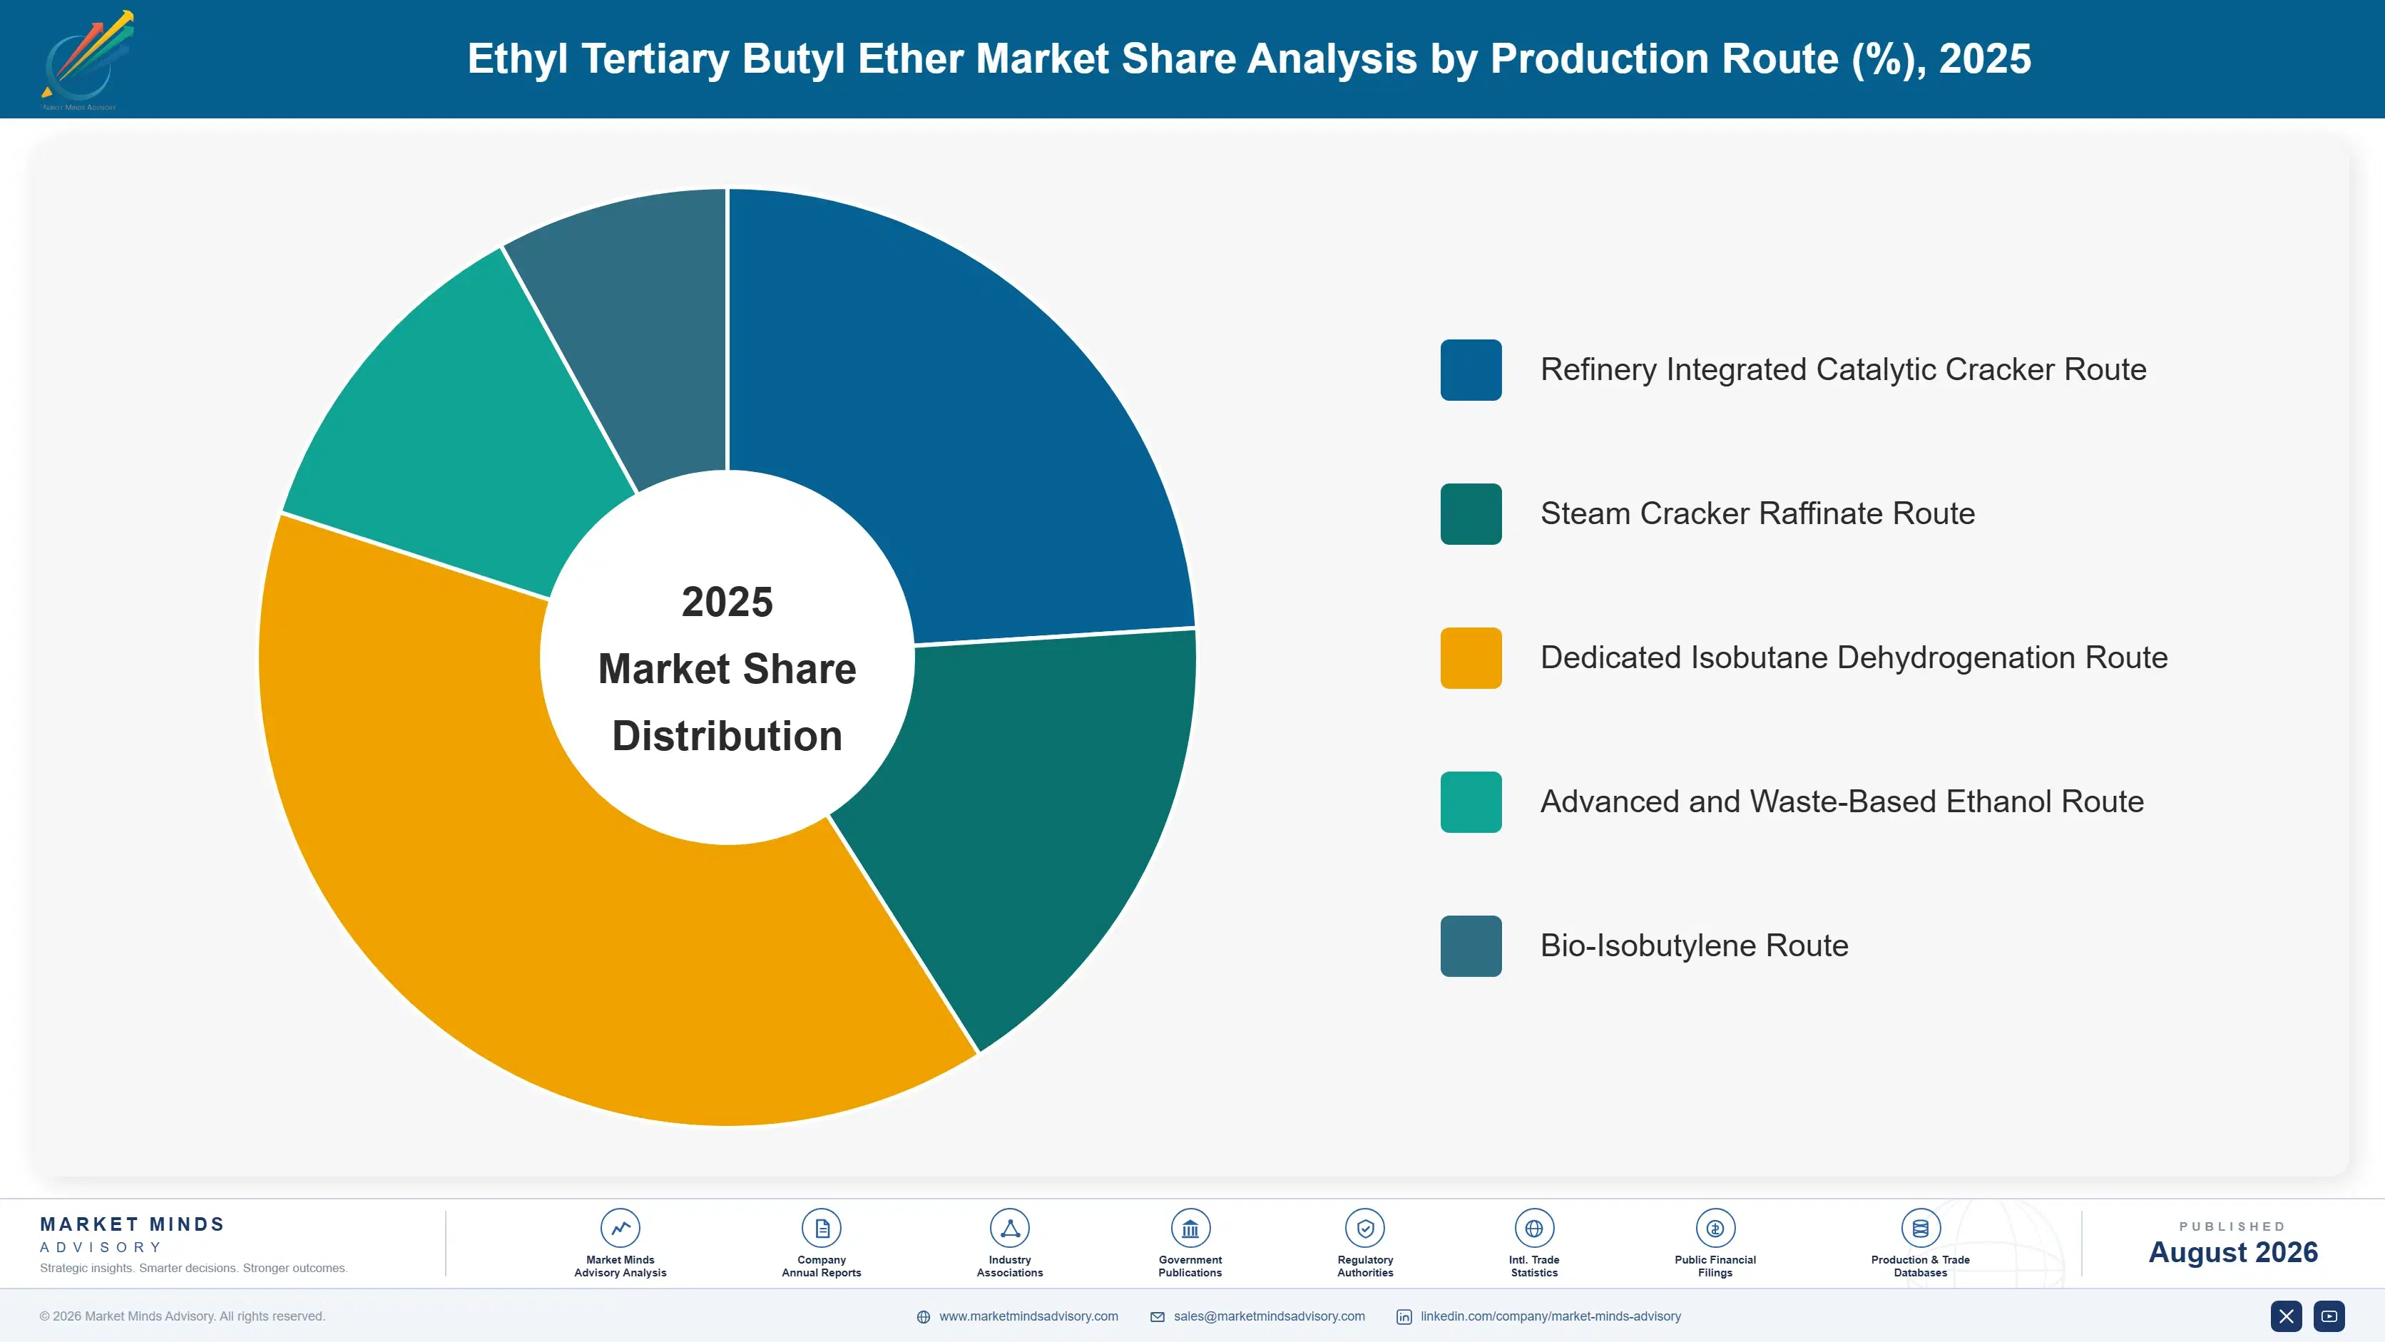This screenshot has width=2385, height=1342.
Task: Click the 'MARKET MINDS' footer brand text
Action: (x=133, y=1224)
